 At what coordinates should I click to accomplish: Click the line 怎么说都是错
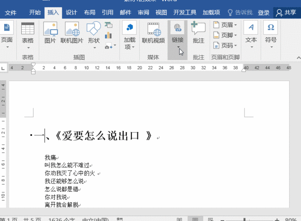[61, 189]
